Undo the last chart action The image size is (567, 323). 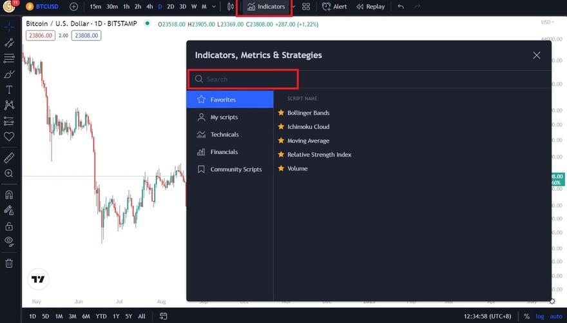(x=401, y=6)
